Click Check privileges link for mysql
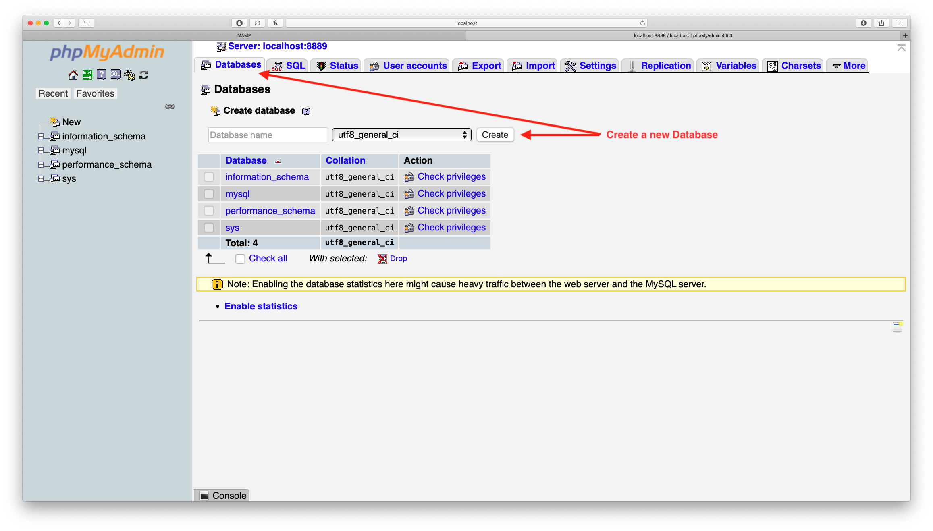Viewport: 933px width, 531px height. [451, 194]
